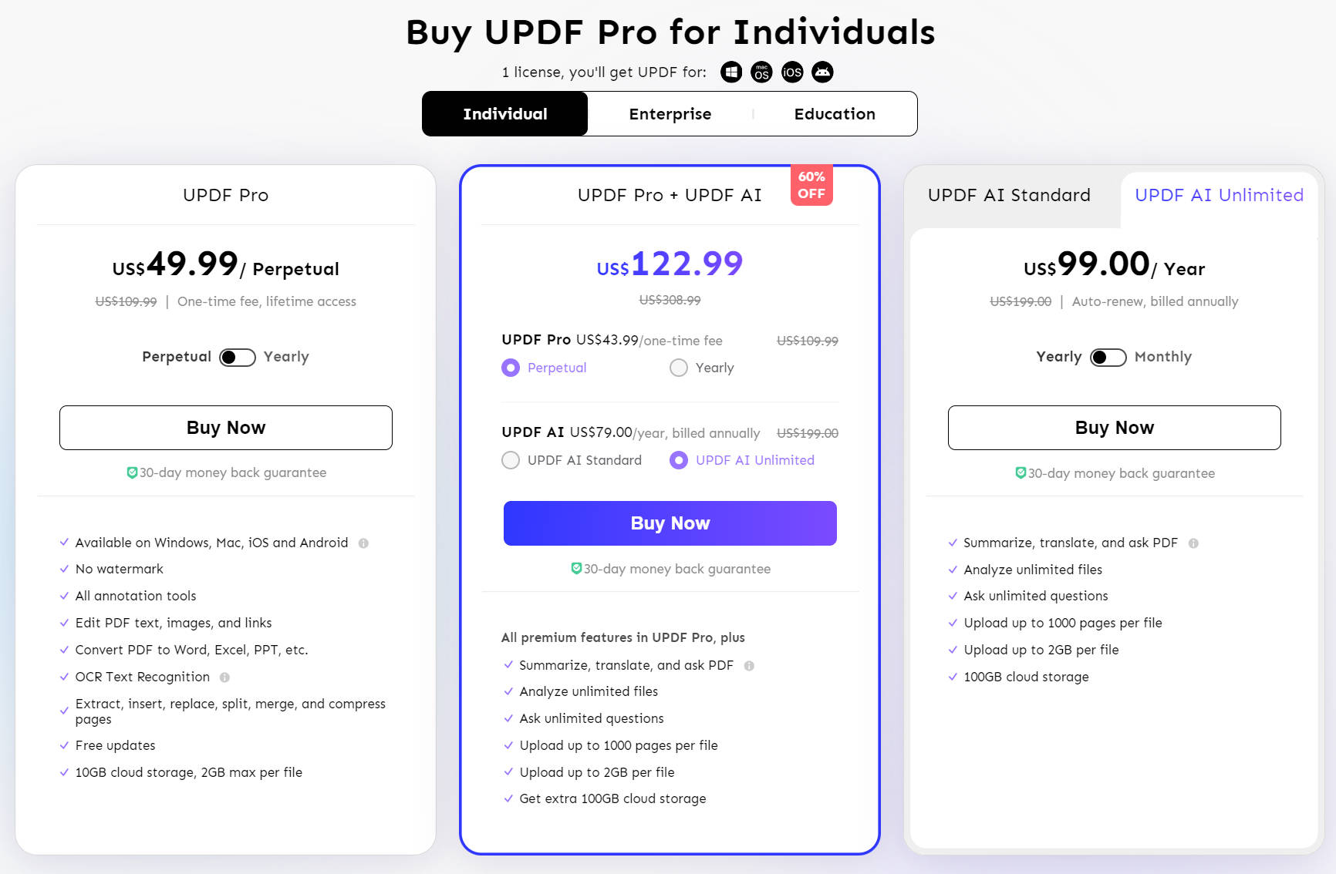1336x874 pixels.
Task: Click Buy Now for UPDF AI Unlimited
Action: click(1114, 427)
